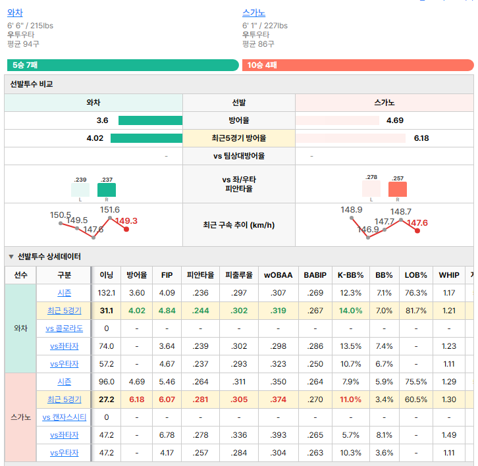Open 스가노's 시즌 stats link
Viewport: 478px width, 466px height.
65,382
